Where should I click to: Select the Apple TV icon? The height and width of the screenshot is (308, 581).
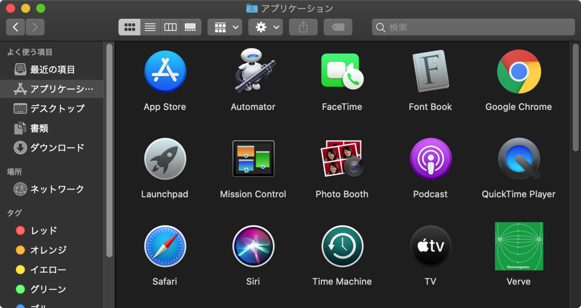point(430,247)
